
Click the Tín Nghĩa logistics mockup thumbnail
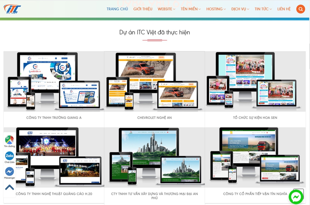[255, 158]
